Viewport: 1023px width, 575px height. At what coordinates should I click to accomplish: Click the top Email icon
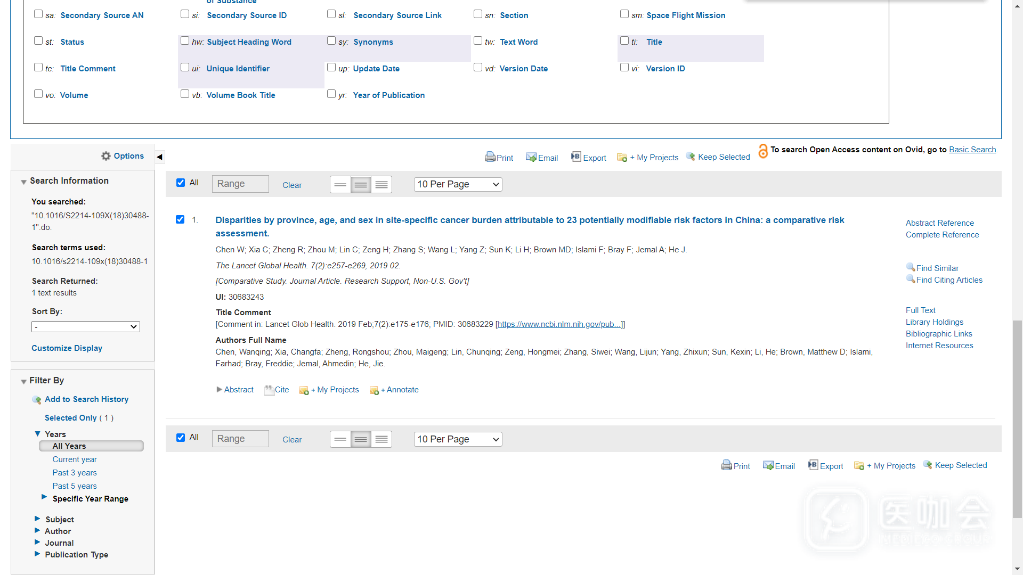(x=531, y=157)
